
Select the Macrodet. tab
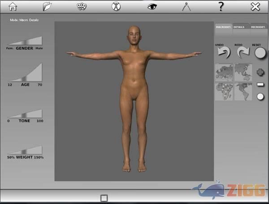(x=223, y=27)
